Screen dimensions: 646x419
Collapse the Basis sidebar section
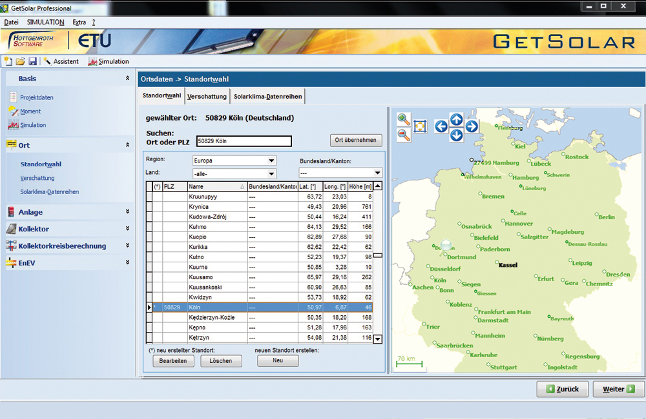coord(127,78)
